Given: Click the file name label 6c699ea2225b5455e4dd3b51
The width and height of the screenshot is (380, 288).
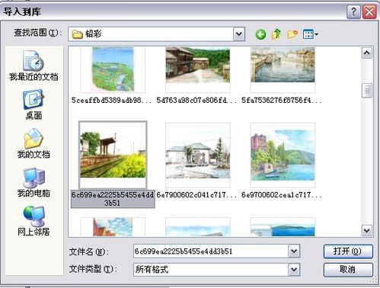Looking at the screenshot, I should 113,199.
